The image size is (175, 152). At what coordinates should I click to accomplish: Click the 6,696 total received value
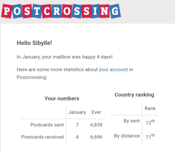(x=96, y=137)
